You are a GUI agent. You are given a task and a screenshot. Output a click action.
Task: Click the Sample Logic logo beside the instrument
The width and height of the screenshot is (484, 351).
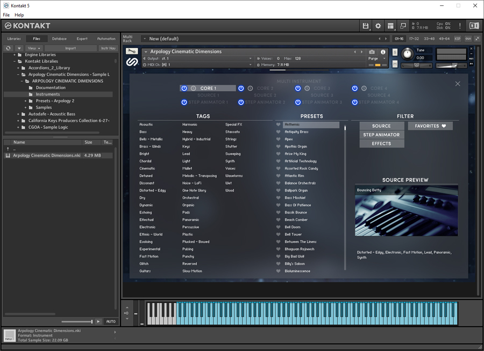(x=132, y=62)
